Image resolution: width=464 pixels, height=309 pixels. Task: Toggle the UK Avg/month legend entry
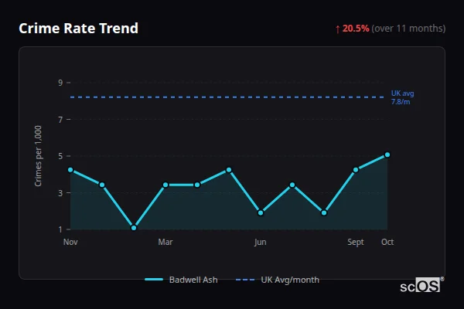click(278, 280)
